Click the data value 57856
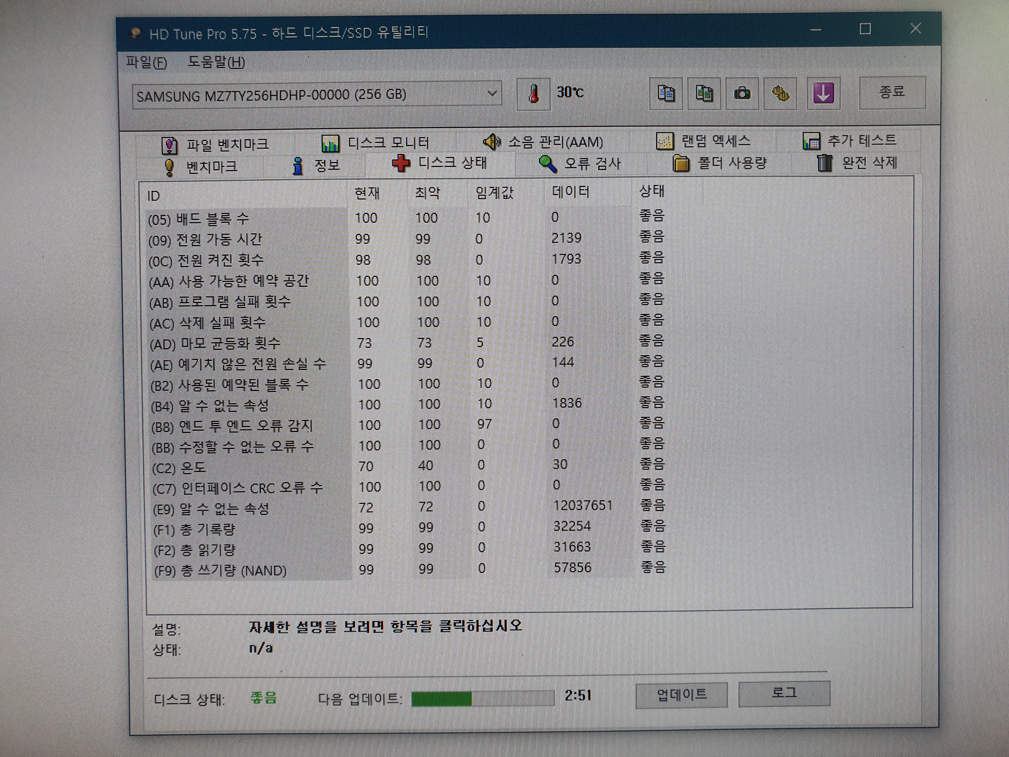 pos(573,567)
